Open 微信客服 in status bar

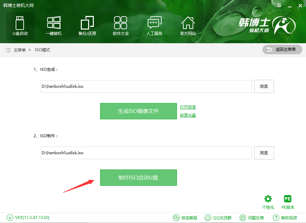pos(185,218)
